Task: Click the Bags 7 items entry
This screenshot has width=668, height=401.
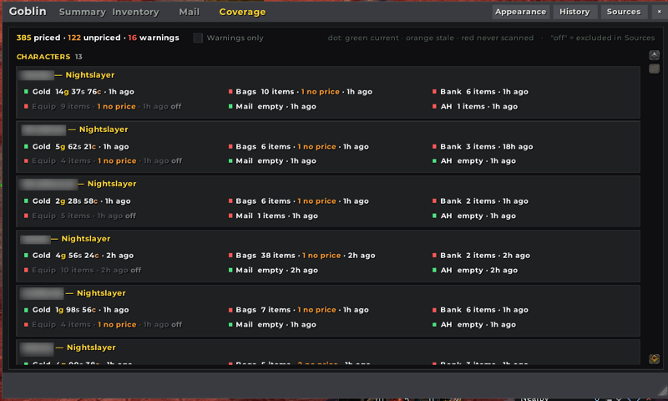Action: click(299, 310)
